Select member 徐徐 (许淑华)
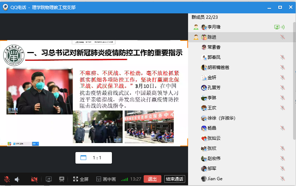Screen dimensions: 296x186 click(x=221, y=118)
